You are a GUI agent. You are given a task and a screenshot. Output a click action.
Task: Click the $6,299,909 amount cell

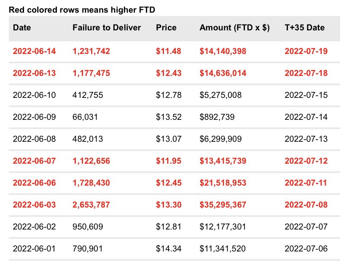pyautogui.click(x=220, y=139)
